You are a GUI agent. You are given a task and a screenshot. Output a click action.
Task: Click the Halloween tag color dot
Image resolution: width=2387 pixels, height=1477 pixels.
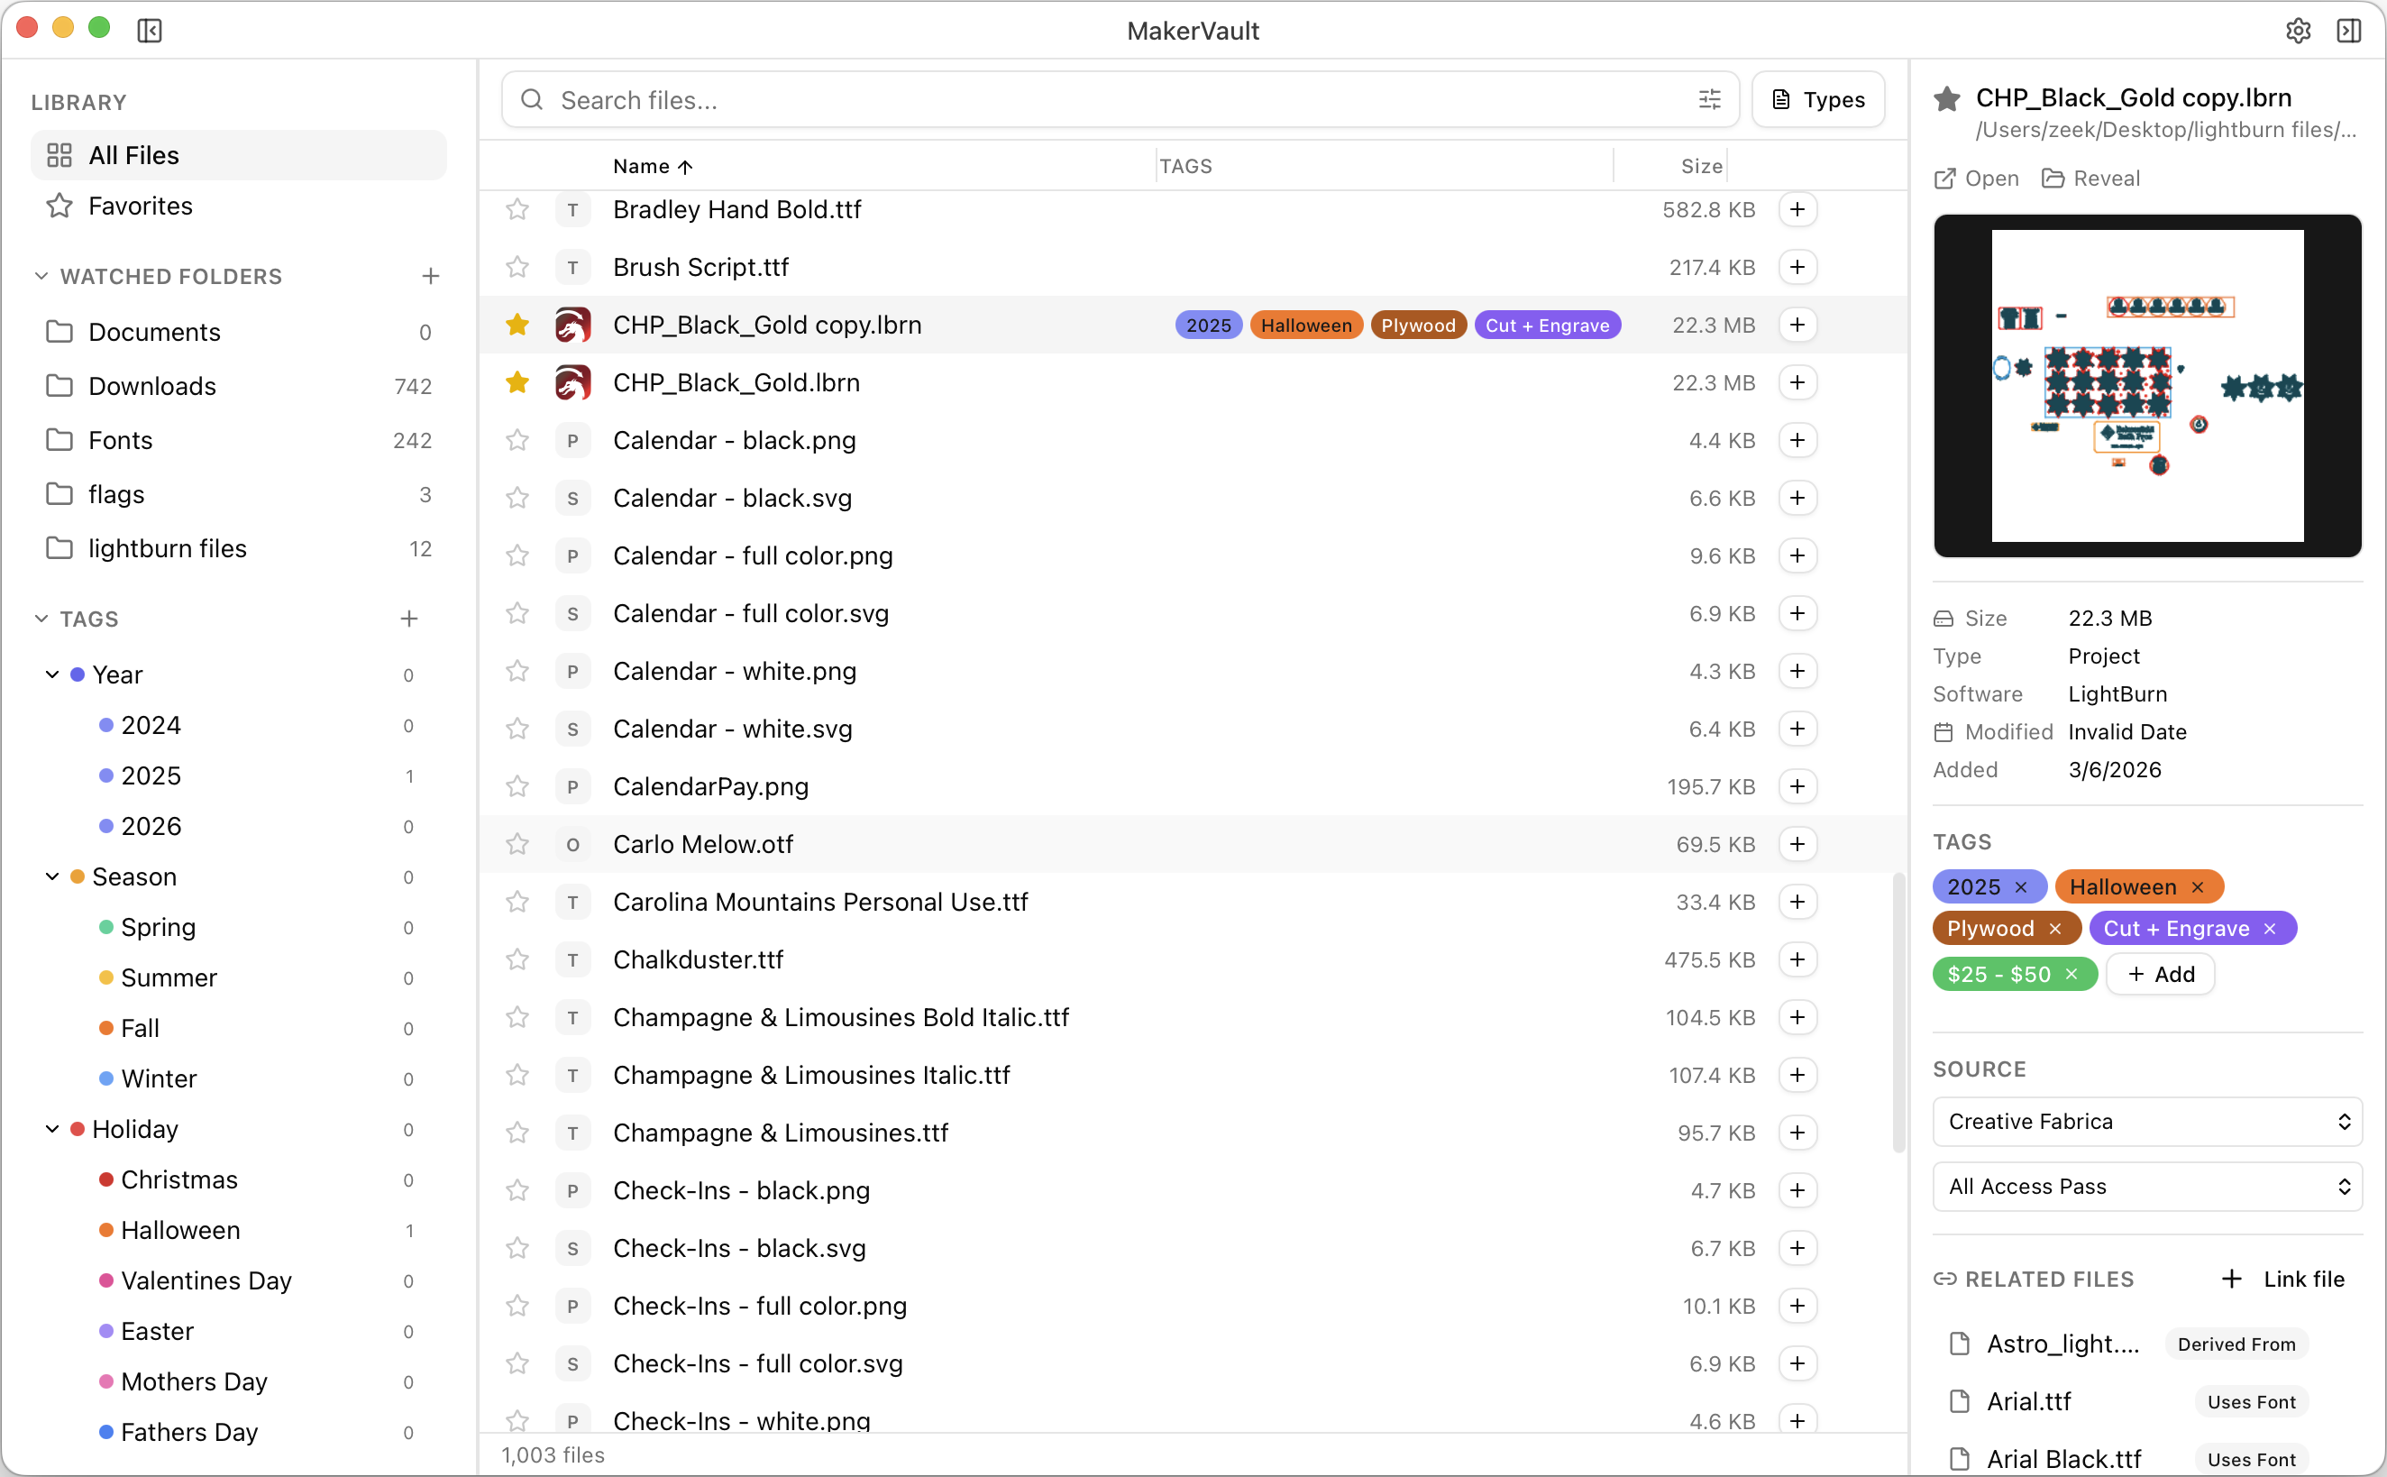click(x=105, y=1230)
